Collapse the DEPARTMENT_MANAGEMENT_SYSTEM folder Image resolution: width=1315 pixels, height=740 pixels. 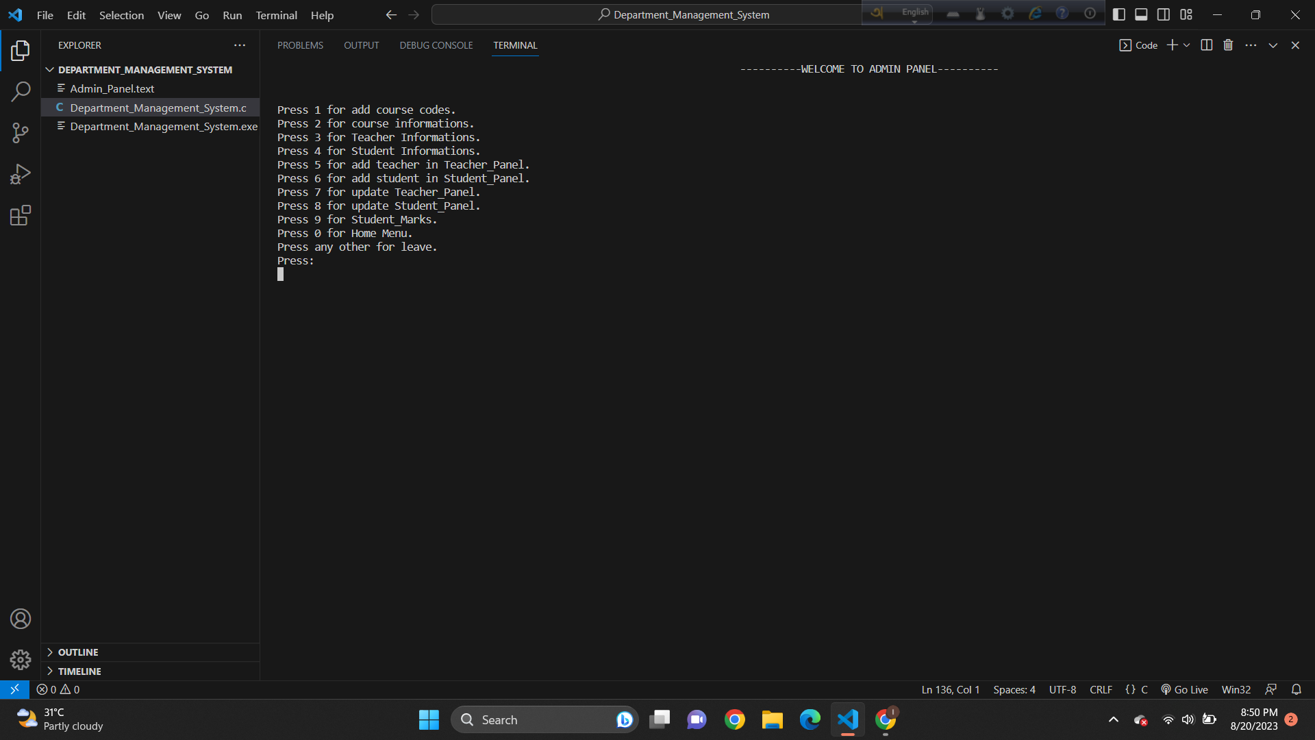click(50, 69)
